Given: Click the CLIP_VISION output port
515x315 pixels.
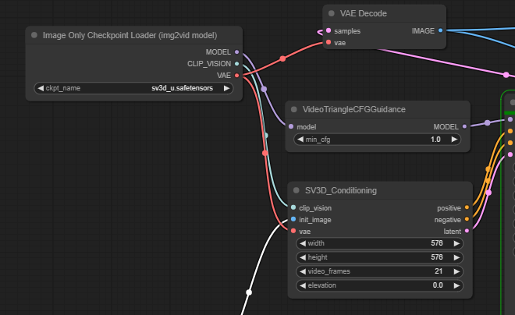Looking at the screenshot, I should [237, 64].
